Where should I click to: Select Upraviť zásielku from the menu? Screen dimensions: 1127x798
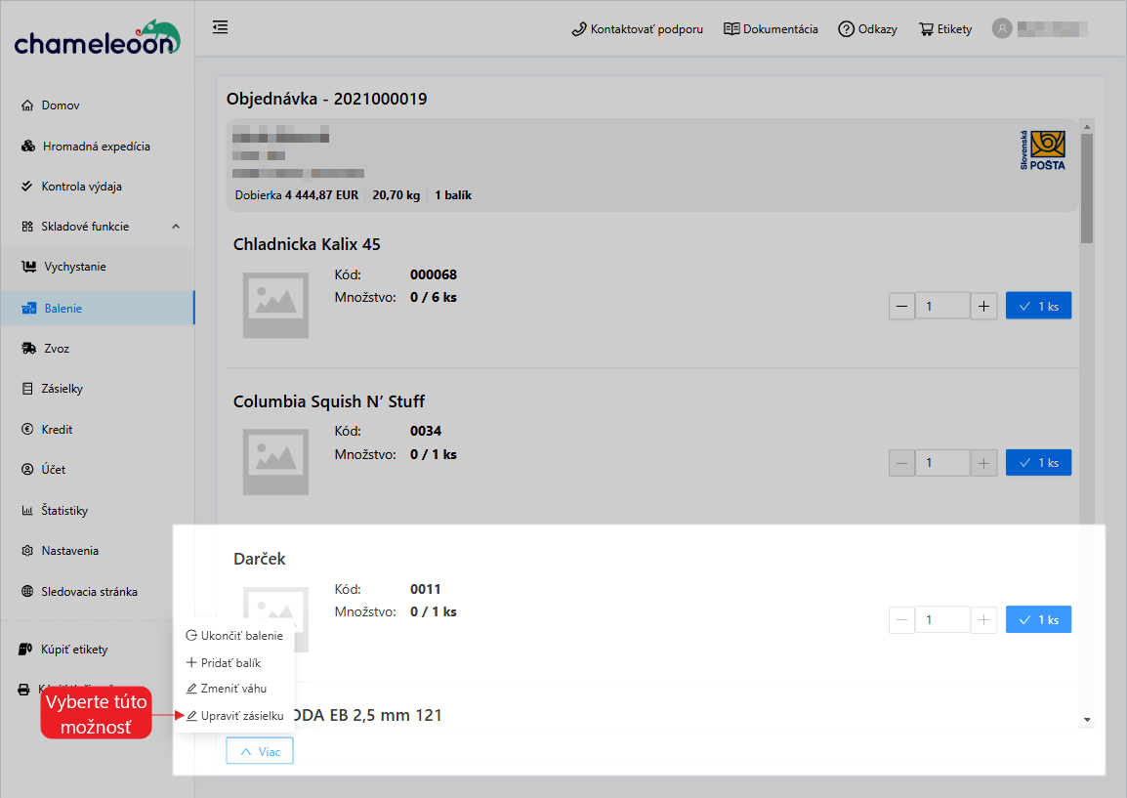pos(234,716)
